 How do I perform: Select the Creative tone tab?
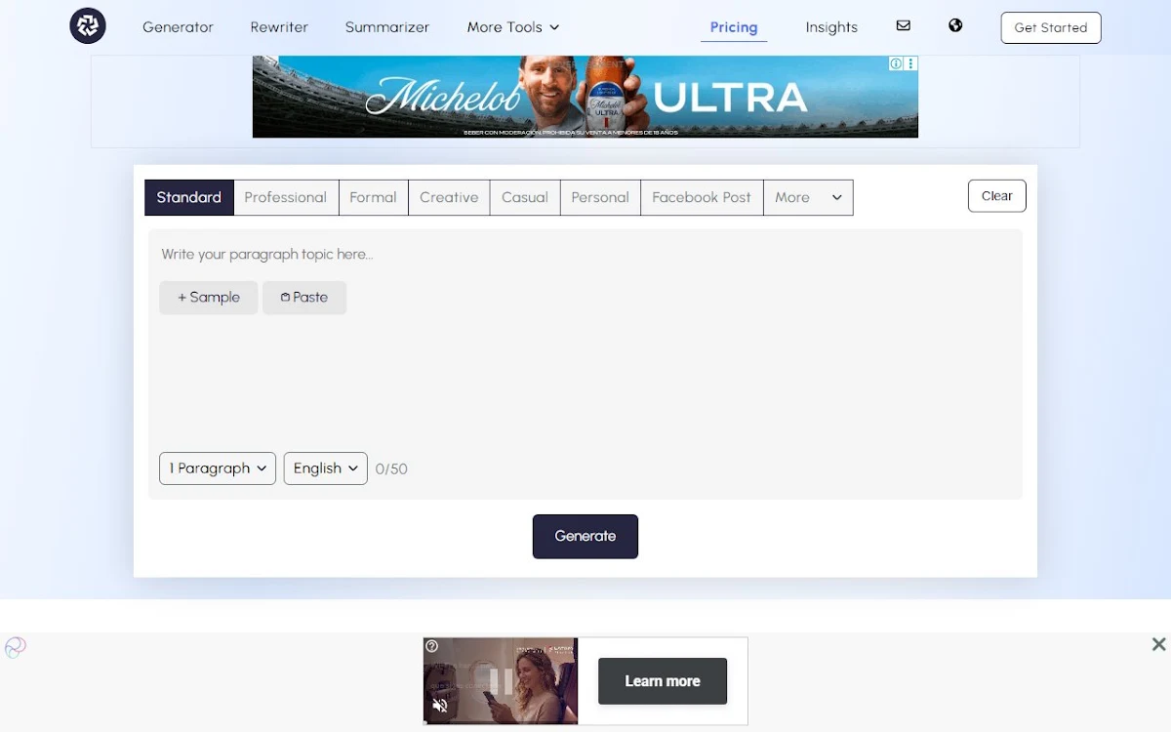(x=449, y=197)
